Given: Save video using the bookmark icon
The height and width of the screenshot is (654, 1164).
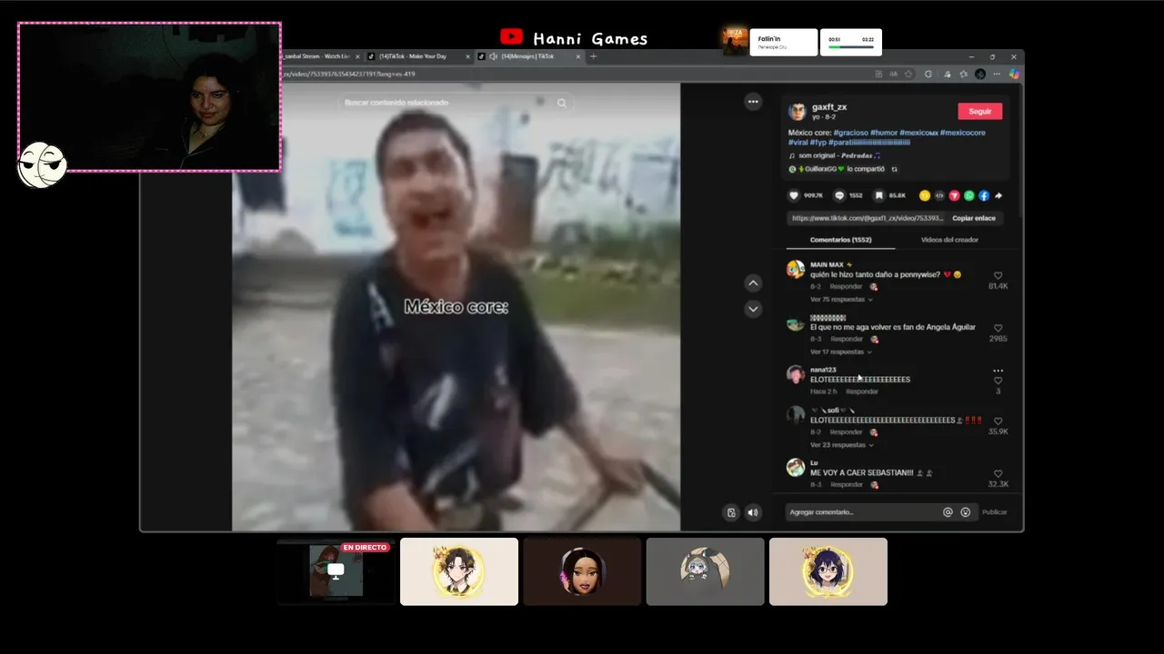Looking at the screenshot, I should (879, 195).
